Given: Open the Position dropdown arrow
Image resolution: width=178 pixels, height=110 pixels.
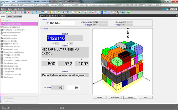Looking at the screenshot, I should (87, 75).
